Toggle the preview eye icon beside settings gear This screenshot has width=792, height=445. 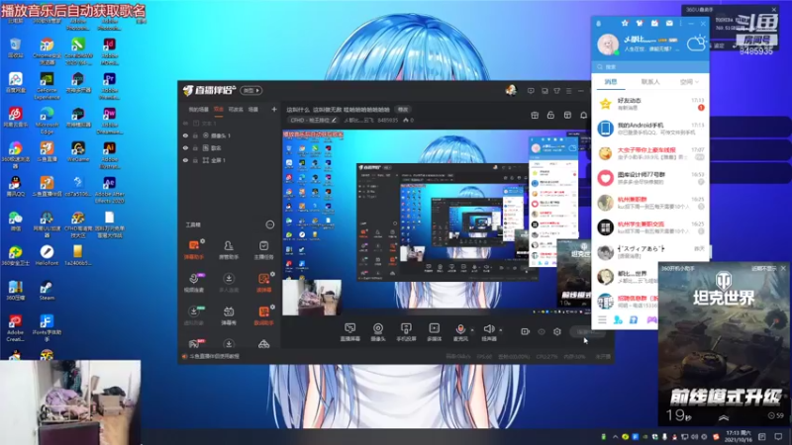click(542, 331)
